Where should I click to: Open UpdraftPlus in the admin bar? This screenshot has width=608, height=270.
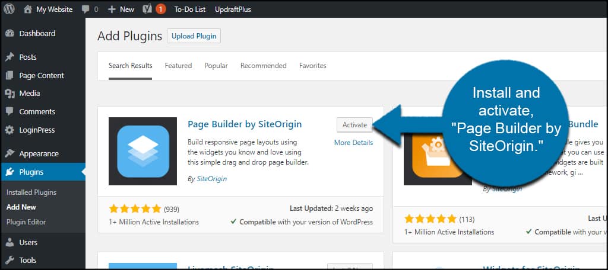[x=233, y=9]
